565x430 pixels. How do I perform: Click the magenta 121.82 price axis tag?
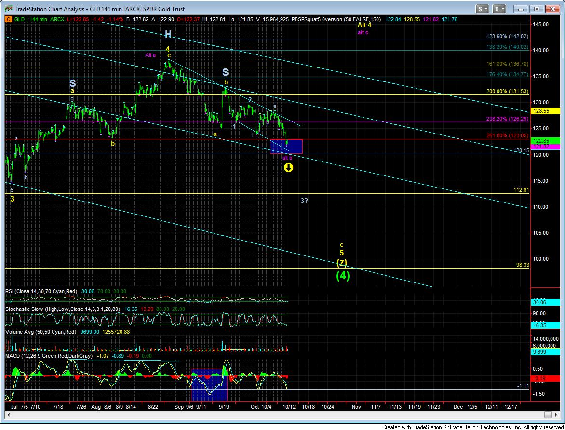pos(546,147)
